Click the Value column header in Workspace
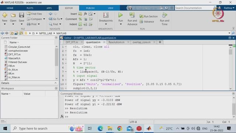The width and height of the screenshot is (236, 133). pyautogui.click(x=34, y=94)
